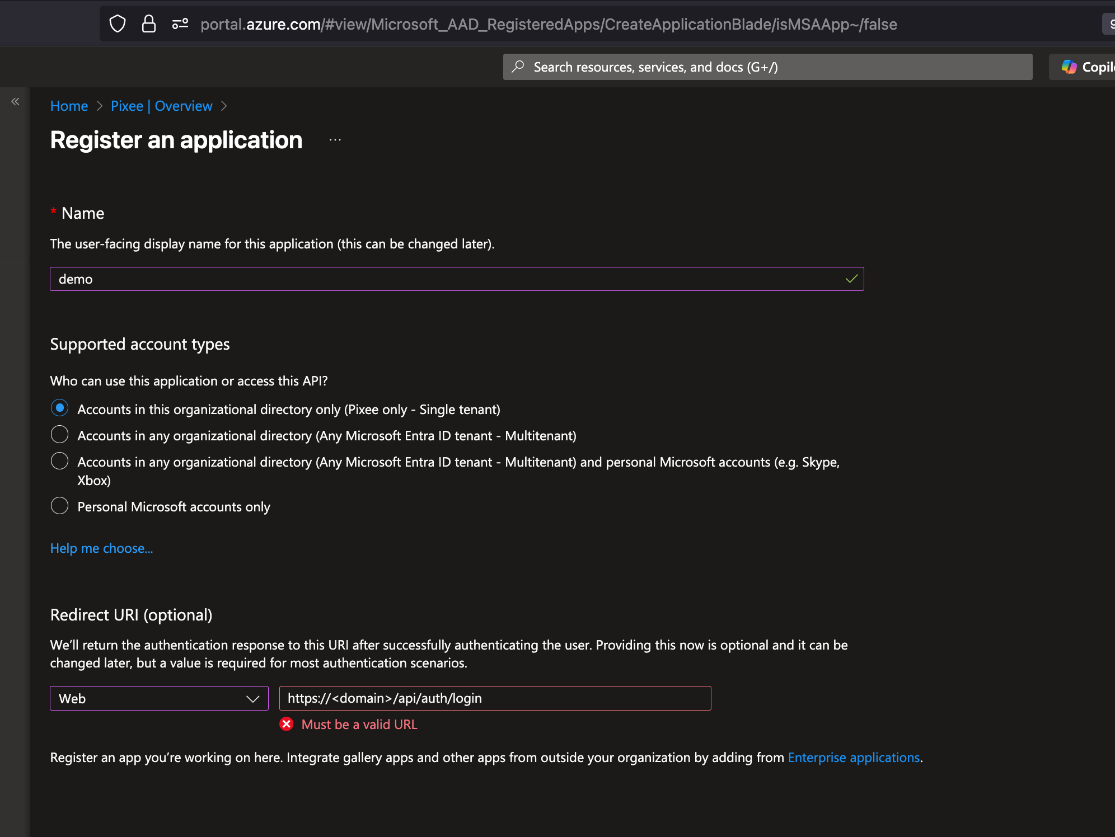The width and height of the screenshot is (1115, 837).
Task: Click the padlock icon in the address bar
Action: click(148, 23)
